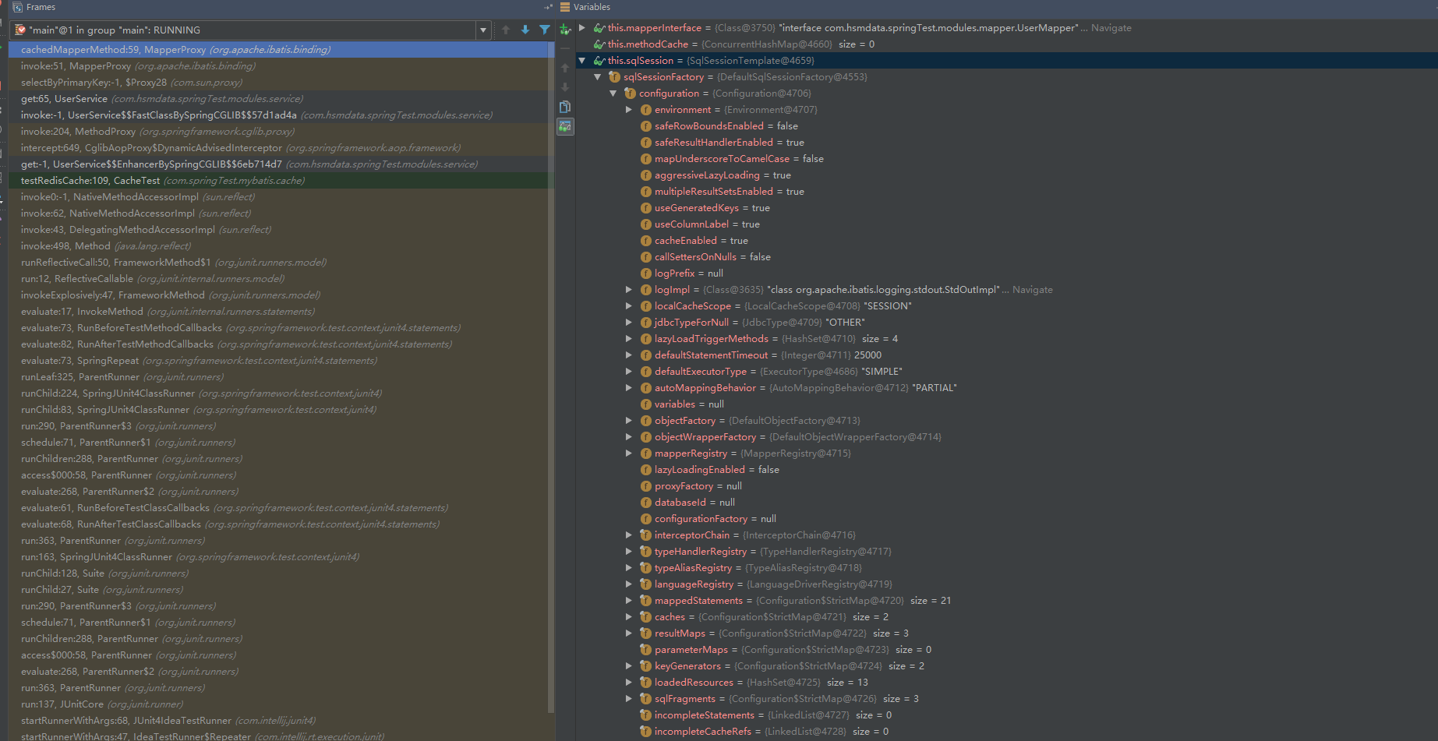Open the Frames tab
The height and width of the screenshot is (741, 1438).
point(41,7)
